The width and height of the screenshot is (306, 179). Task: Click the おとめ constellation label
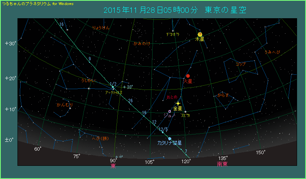(x=172, y=97)
